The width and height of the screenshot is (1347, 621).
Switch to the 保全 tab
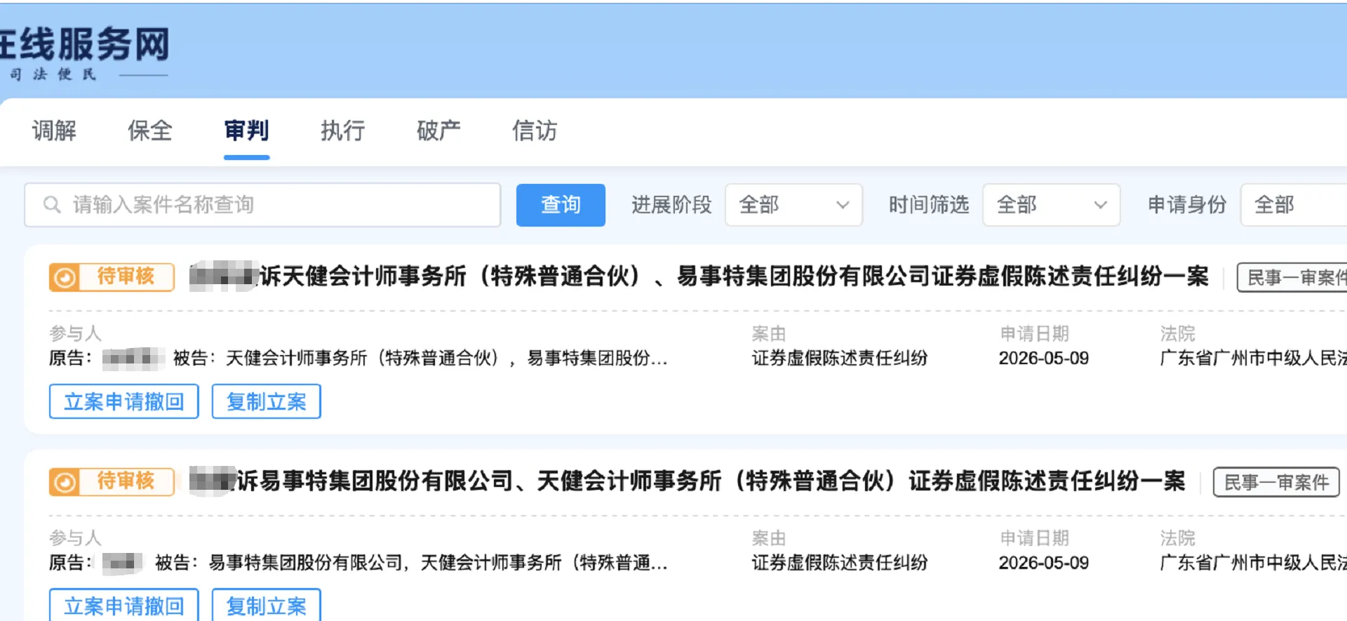coord(149,131)
